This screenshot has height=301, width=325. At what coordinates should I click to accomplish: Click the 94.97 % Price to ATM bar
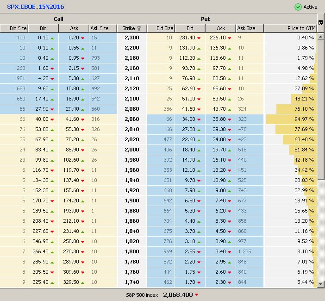click(x=291, y=119)
